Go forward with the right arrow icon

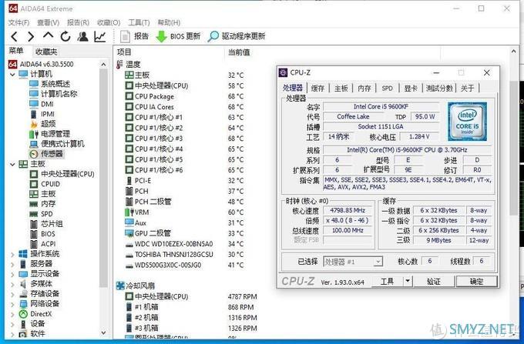pyautogui.click(x=31, y=36)
